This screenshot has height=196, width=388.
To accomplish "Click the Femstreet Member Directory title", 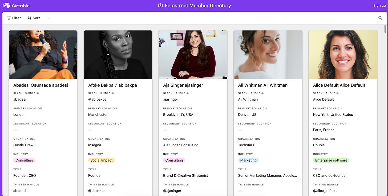I will pyautogui.click(x=198, y=6).
